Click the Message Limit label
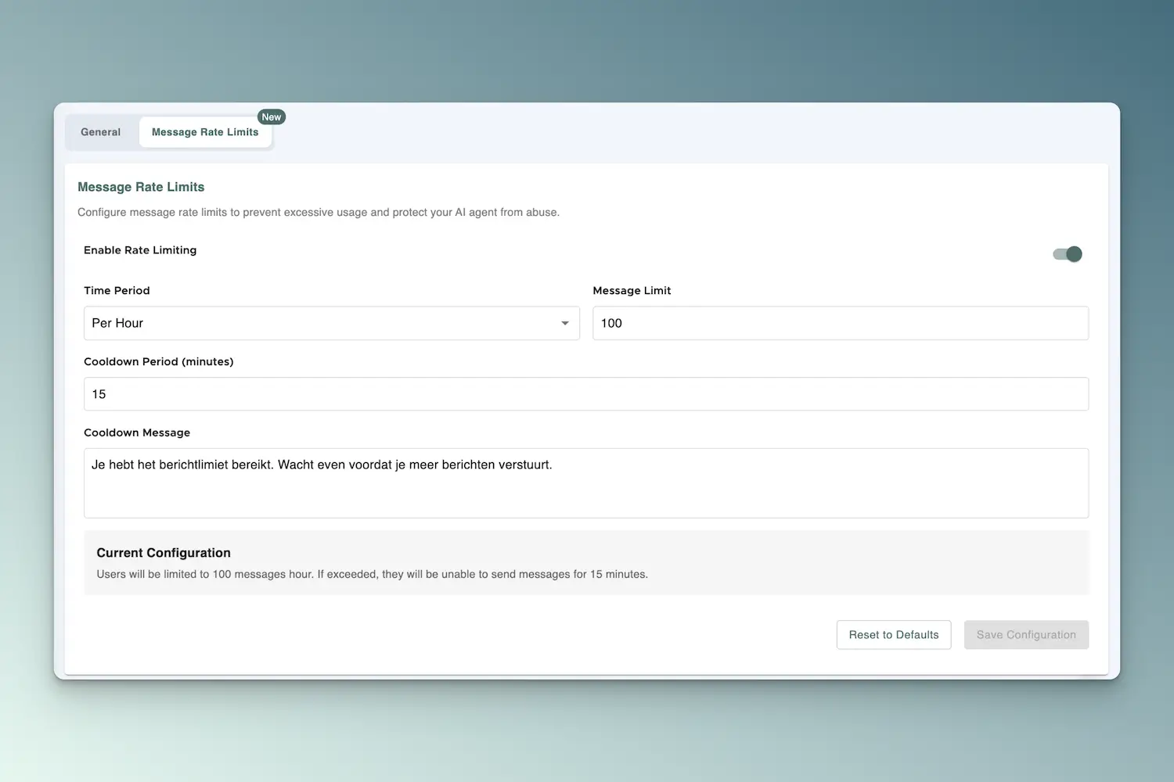 (632, 290)
